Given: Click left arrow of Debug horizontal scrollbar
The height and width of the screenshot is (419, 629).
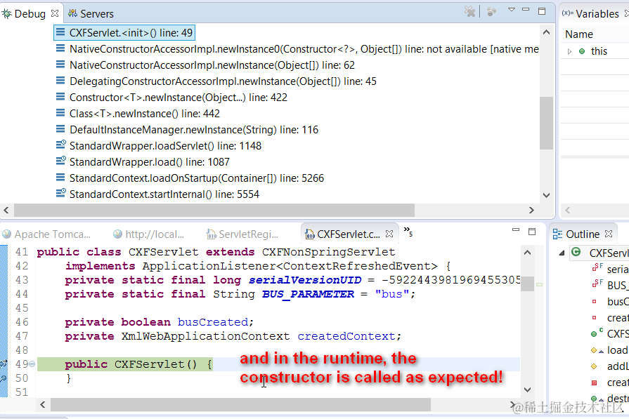Looking at the screenshot, I should tap(6, 210).
